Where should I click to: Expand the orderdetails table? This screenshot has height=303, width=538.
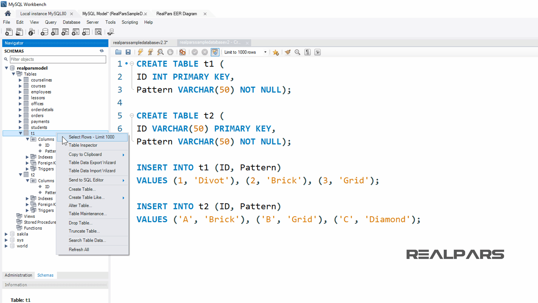(x=20, y=109)
